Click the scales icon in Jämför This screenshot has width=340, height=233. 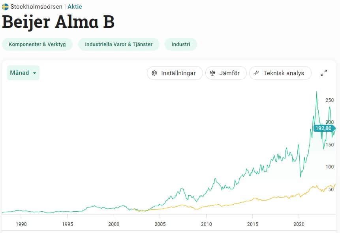(212, 73)
